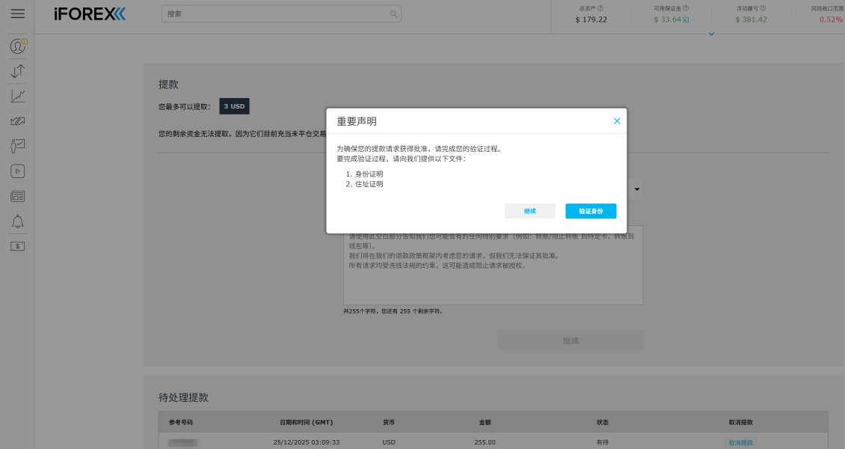Image resolution: width=845 pixels, height=449 pixels.
Task: Open the video play icon in sidebar
Action: pyautogui.click(x=17, y=171)
